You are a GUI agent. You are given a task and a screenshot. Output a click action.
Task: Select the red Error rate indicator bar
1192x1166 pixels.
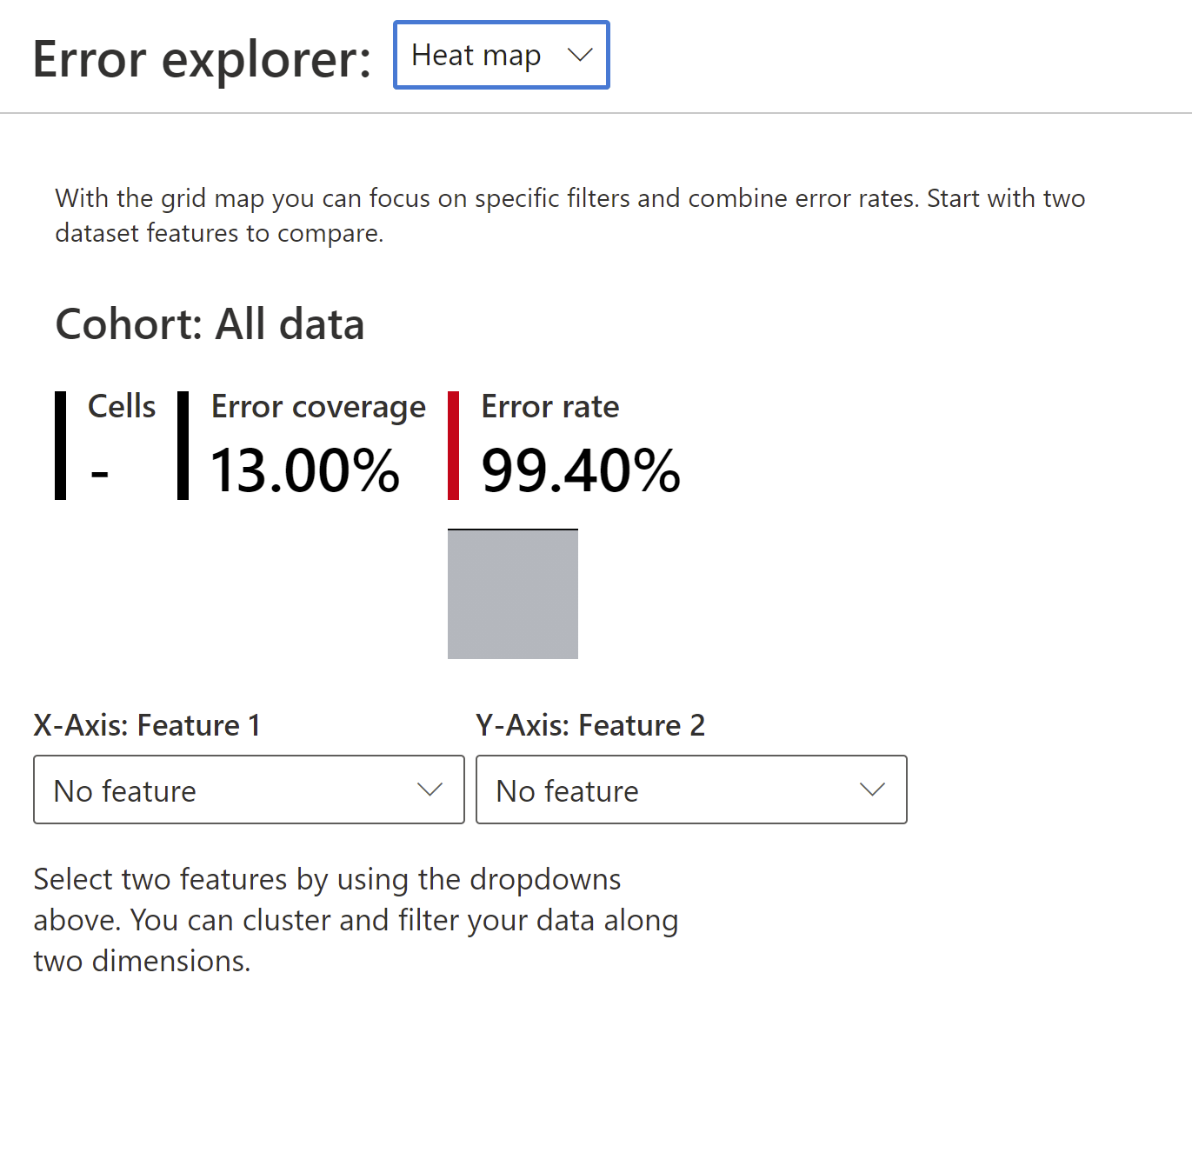[x=453, y=445]
